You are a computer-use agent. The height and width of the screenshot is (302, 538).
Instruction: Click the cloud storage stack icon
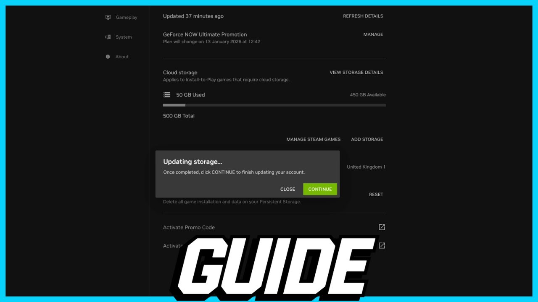click(x=167, y=95)
